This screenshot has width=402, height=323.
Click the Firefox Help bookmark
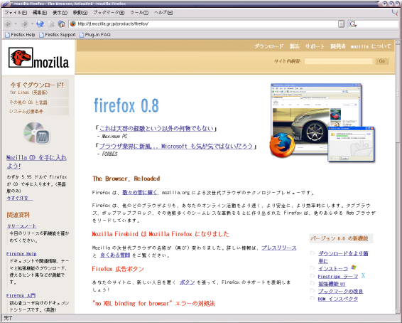click(21, 34)
